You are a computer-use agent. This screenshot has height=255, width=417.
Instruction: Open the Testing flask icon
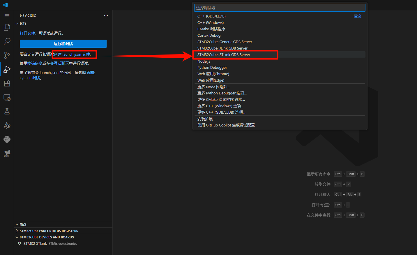pyautogui.click(x=7, y=111)
